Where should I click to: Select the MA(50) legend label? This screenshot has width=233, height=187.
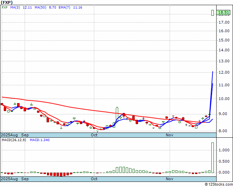pyautogui.click(x=40, y=8)
